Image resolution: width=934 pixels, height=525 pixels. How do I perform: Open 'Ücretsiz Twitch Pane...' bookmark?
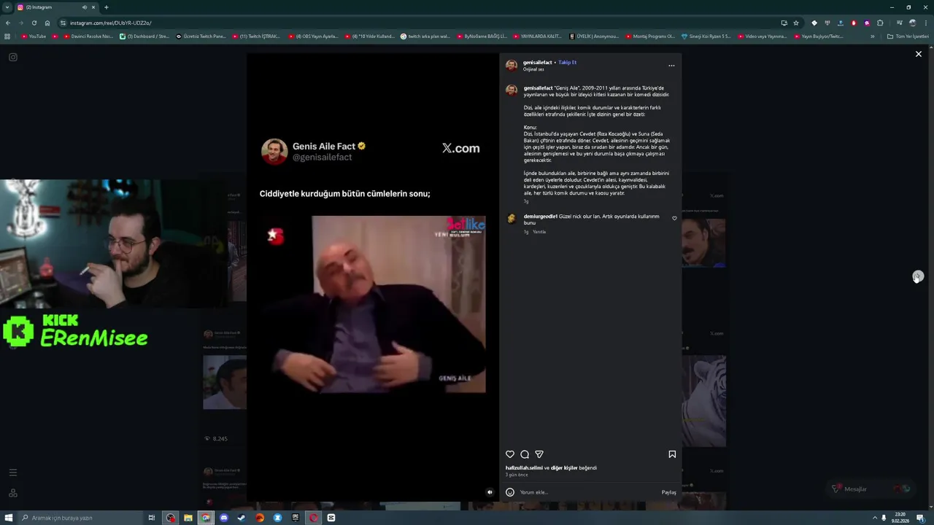click(201, 36)
